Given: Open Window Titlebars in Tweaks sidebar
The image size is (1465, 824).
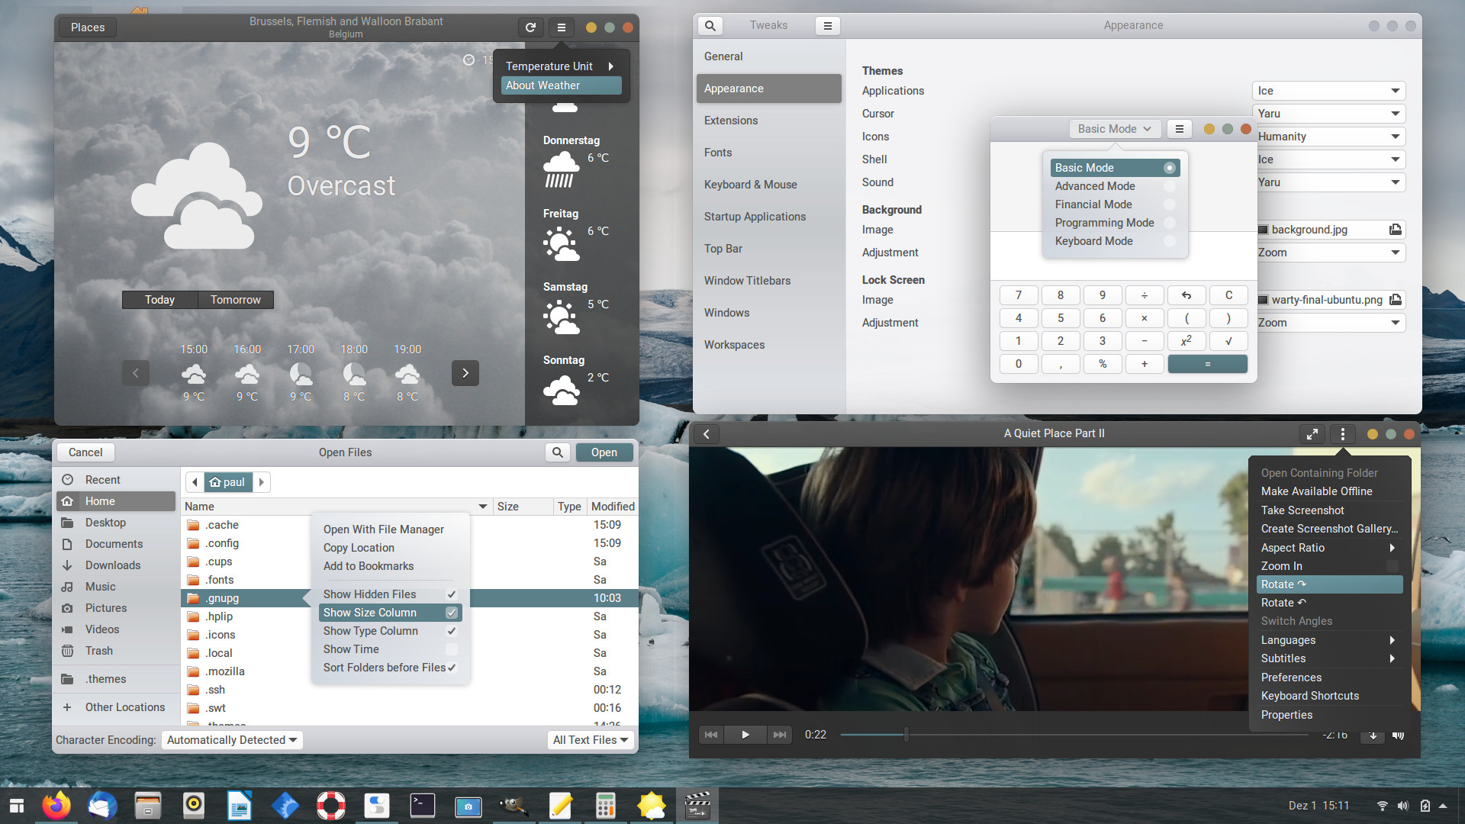Looking at the screenshot, I should pyautogui.click(x=768, y=281).
